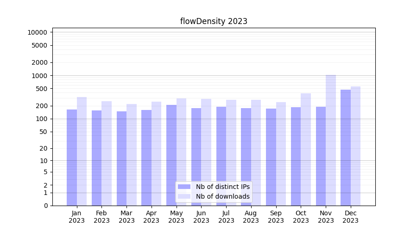Click the December distinct IPs bar
The image size is (417, 231).
pyautogui.click(x=346, y=148)
